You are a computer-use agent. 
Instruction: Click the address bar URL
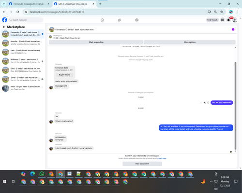point(57,12)
